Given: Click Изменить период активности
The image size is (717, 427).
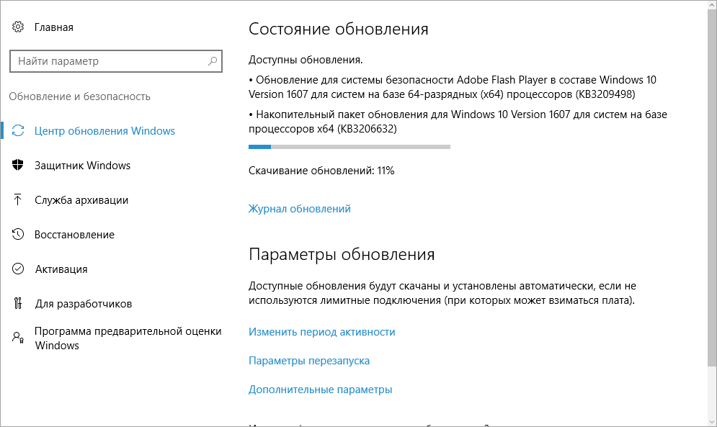Looking at the screenshot, I should tap(321, 332).
